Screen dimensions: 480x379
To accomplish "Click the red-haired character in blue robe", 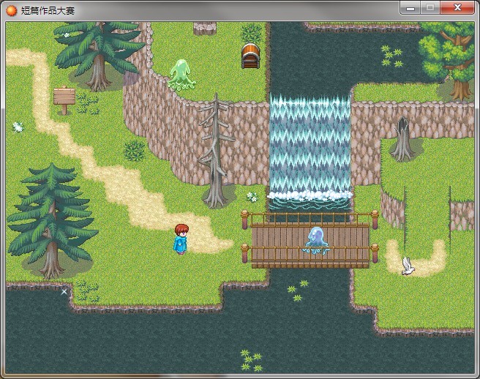I will point(181,239).
